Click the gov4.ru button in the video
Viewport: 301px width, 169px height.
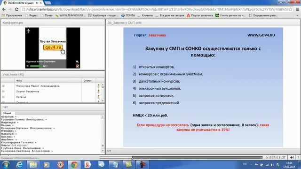(53, 47)
